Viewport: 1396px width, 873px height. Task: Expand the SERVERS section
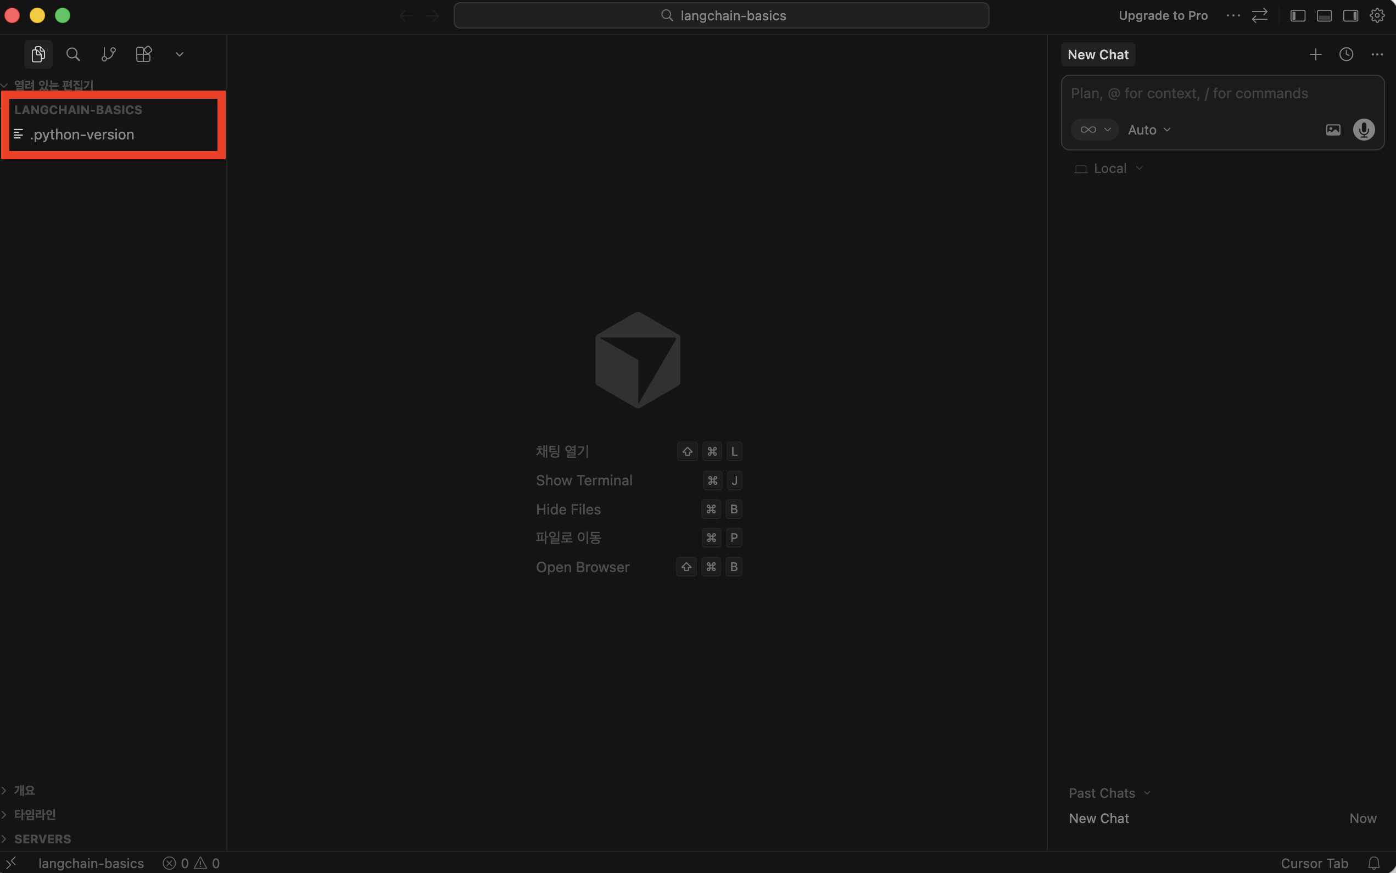pos(42,838)
